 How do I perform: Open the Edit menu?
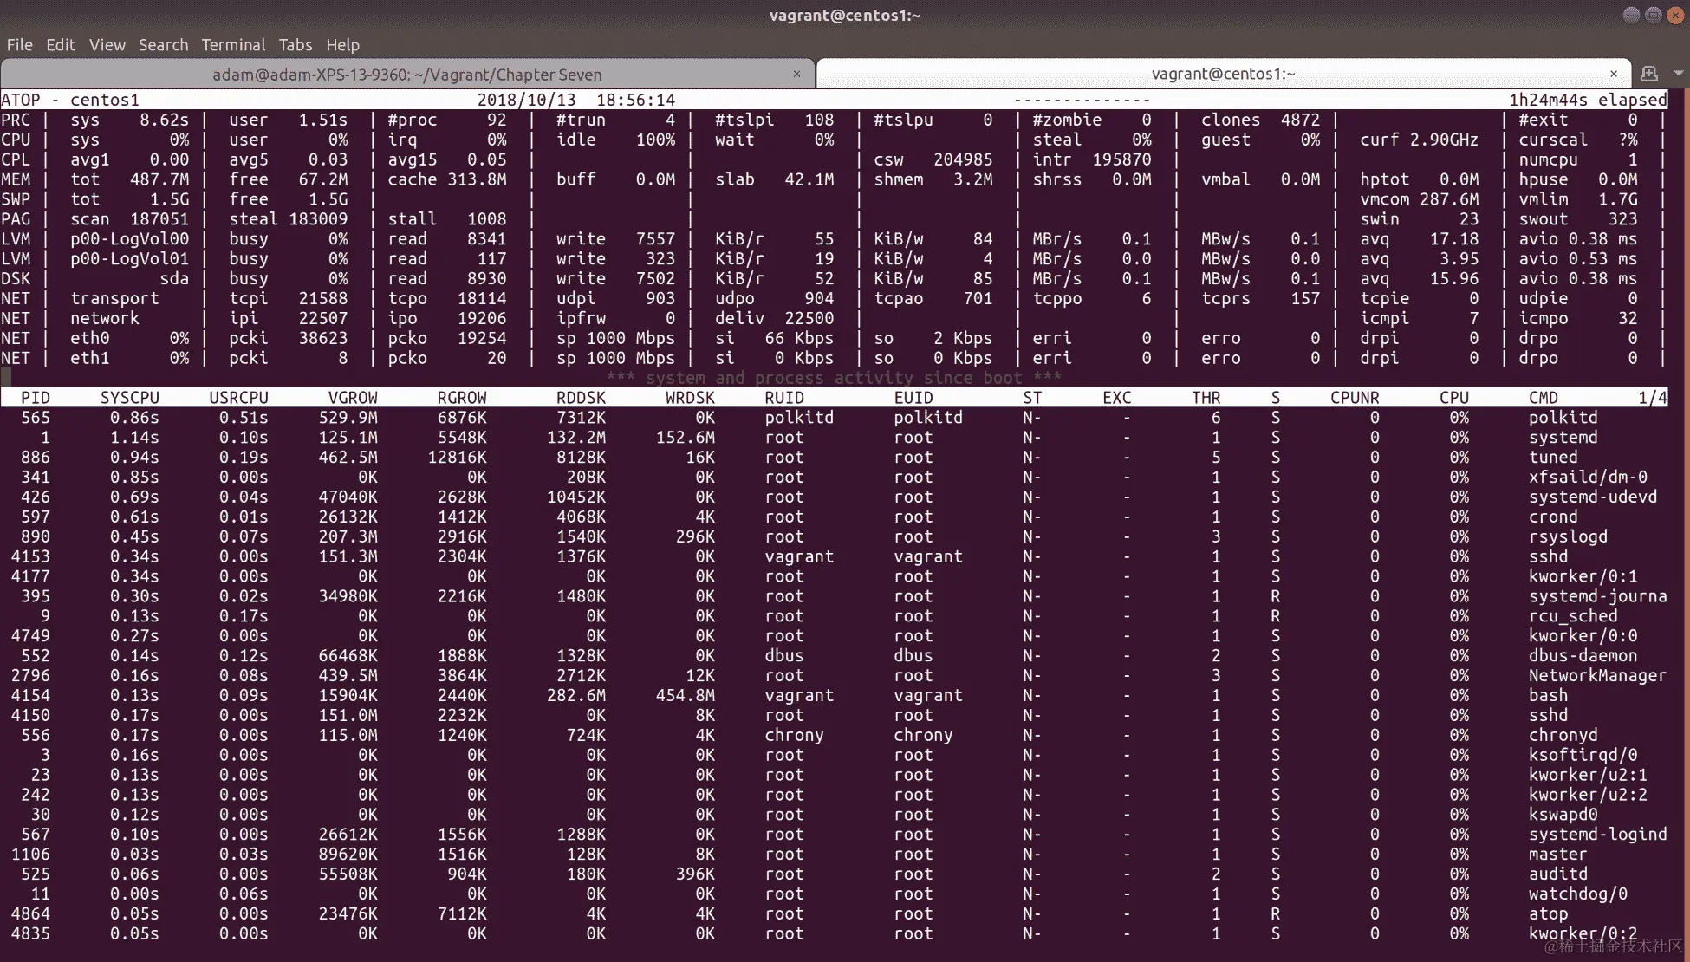60,45
